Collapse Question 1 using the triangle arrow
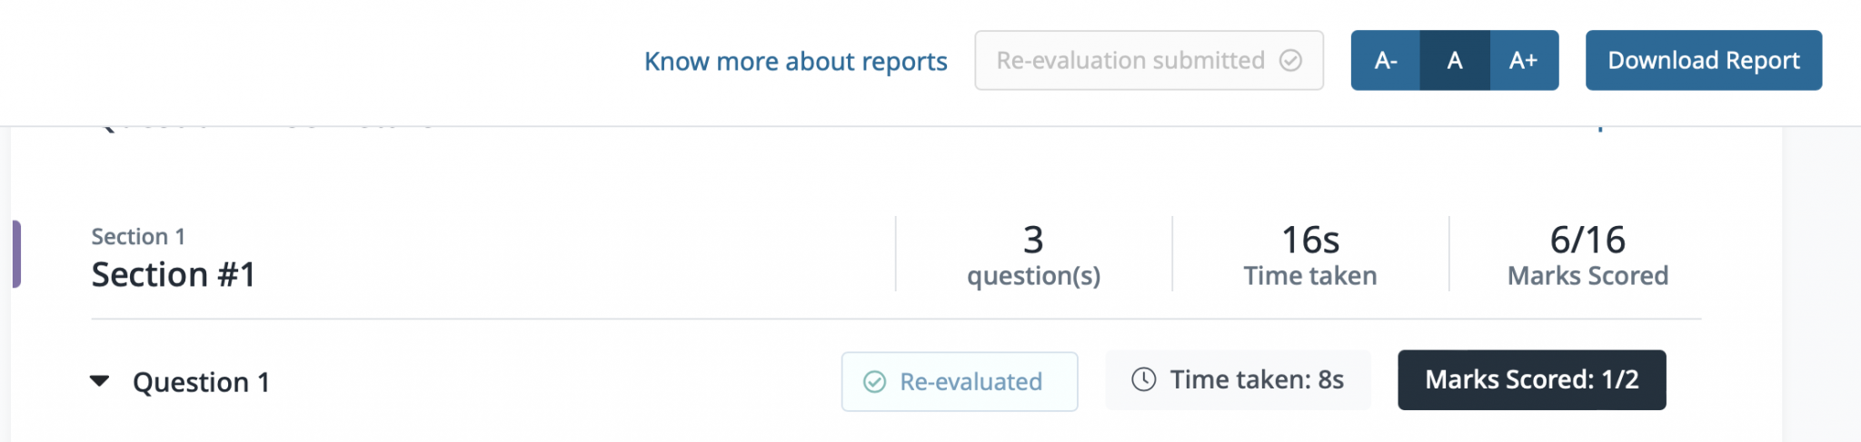This screenshot has height=442, width=1861. [x=100, y=381]
